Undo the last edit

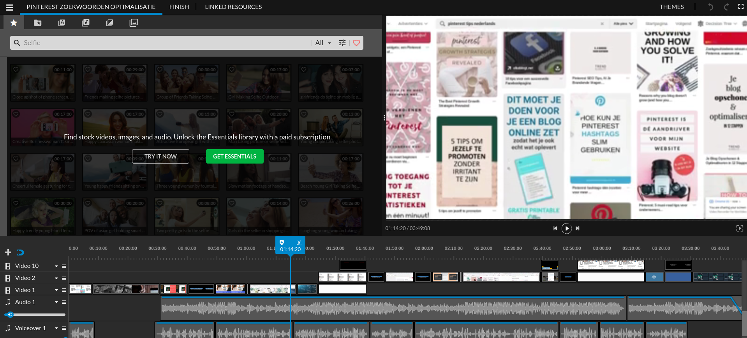(710, 7)
